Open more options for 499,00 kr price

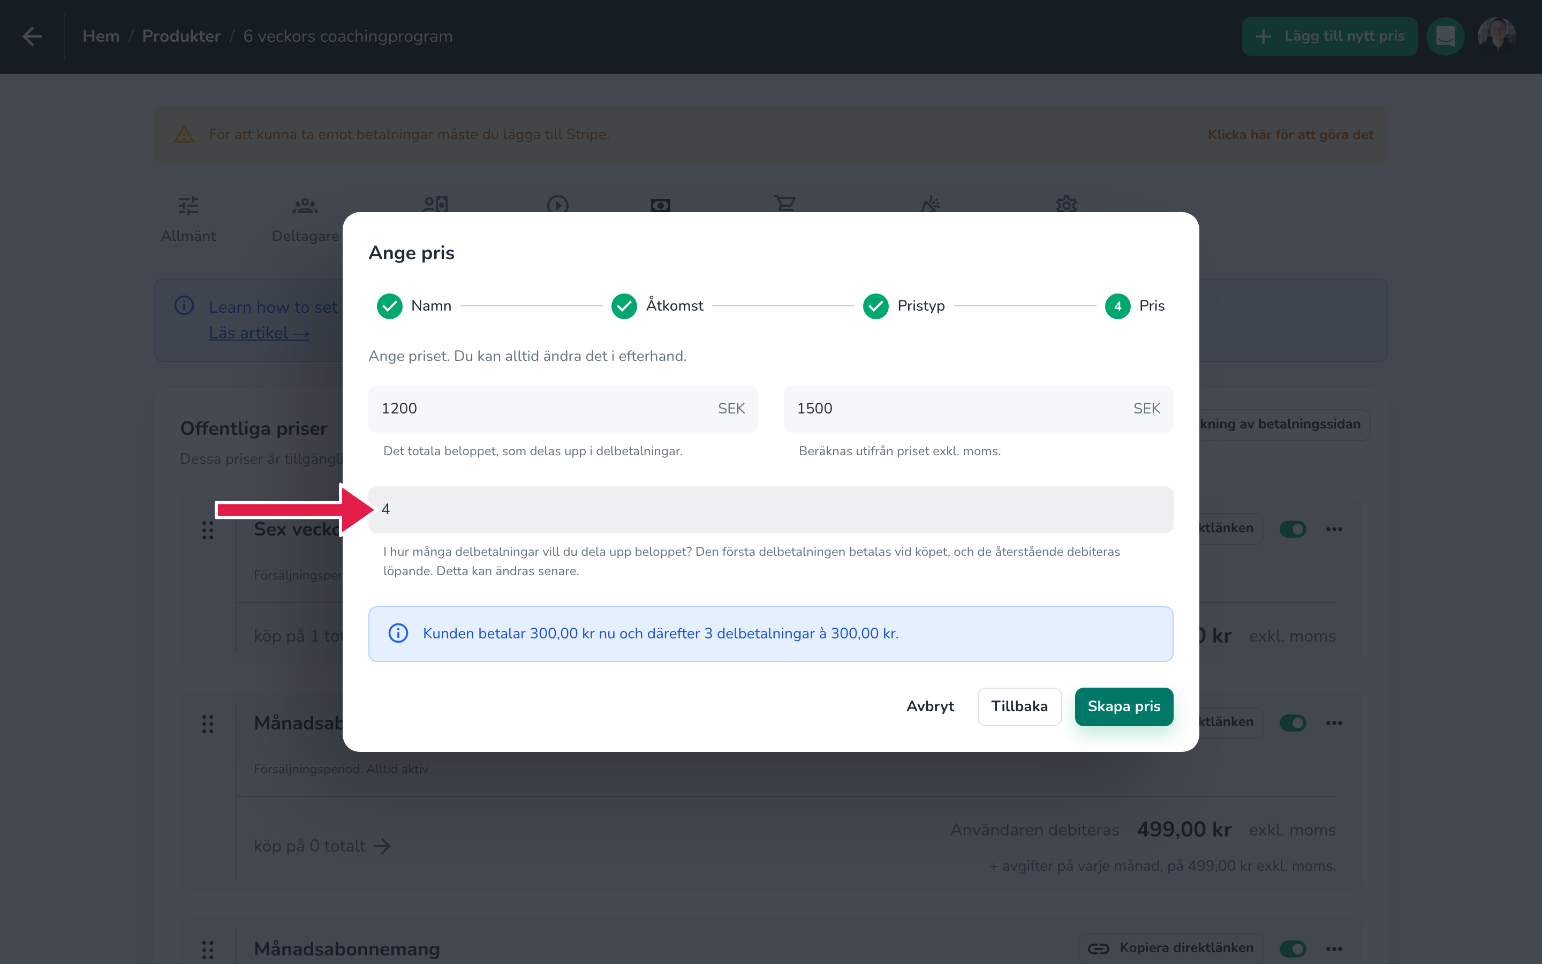(1334, 722)
